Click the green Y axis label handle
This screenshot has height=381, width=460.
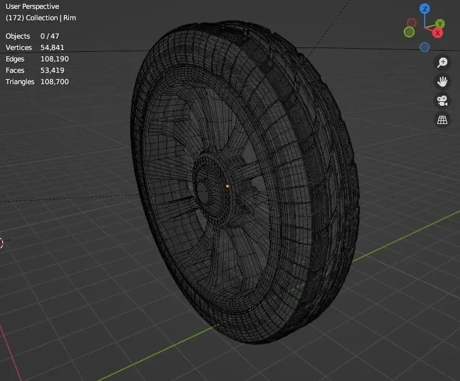[440, 24]
